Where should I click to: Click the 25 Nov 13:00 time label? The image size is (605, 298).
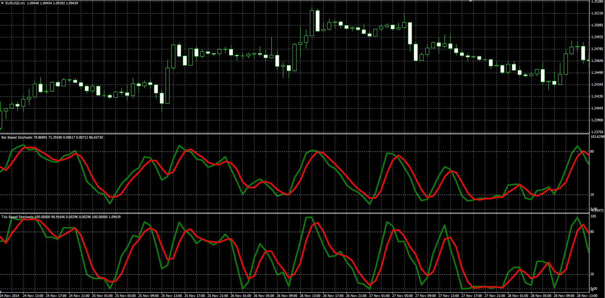(x=171, y=296)
